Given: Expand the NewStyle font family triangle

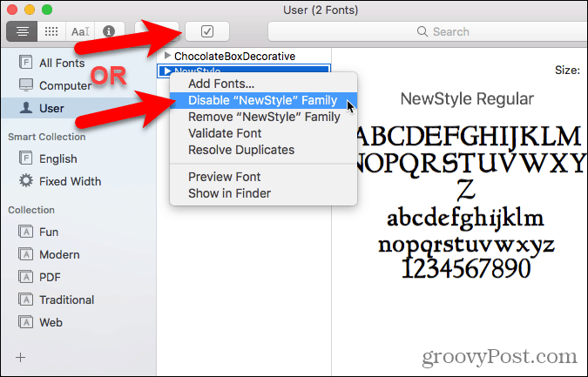Looking at the screenshot, I should pos(167,71).
